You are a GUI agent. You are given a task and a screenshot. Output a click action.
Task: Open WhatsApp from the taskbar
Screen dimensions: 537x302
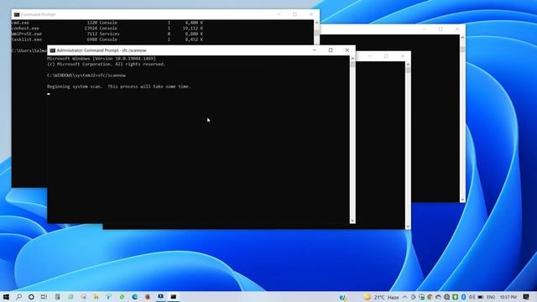pyautogui.click(x=122, y=297)
